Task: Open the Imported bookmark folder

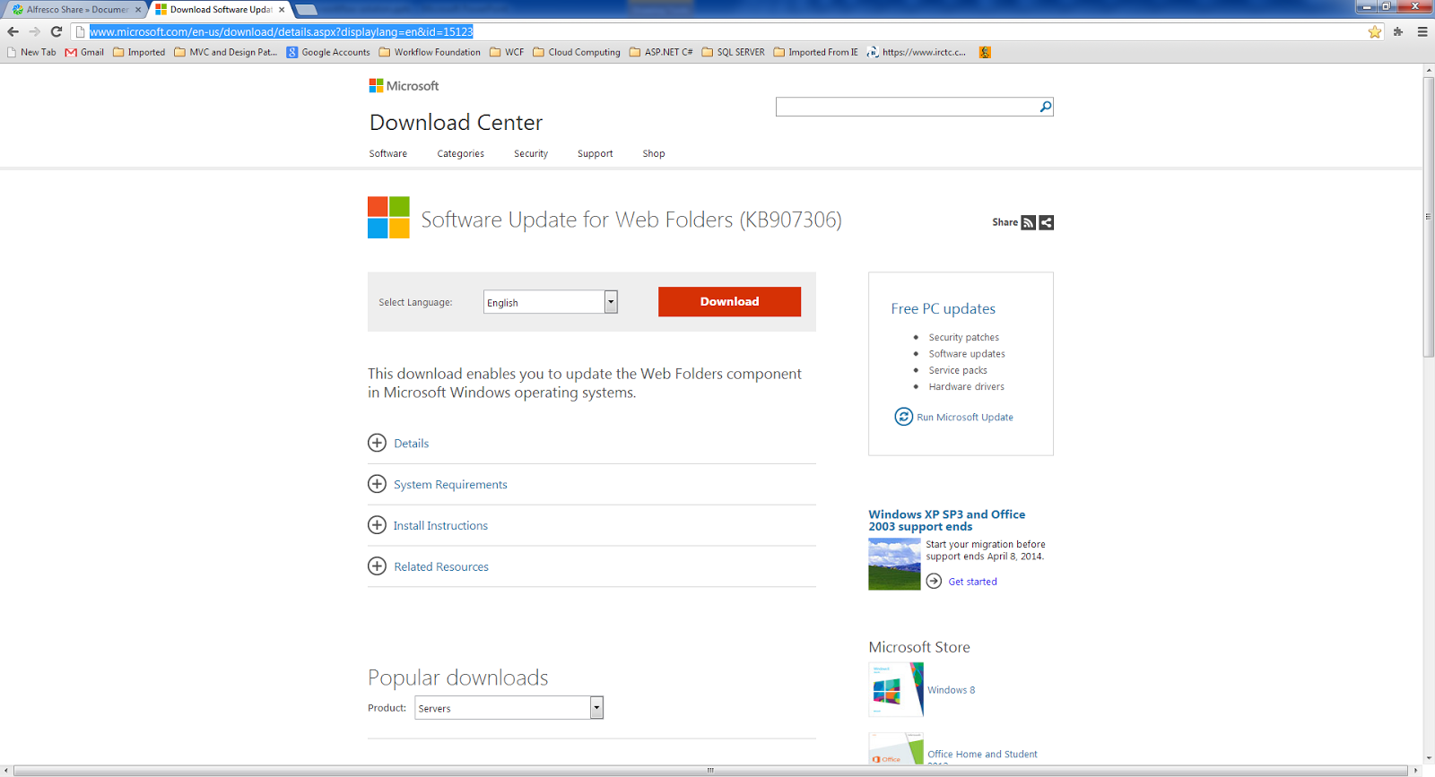Action: point(139,52)
